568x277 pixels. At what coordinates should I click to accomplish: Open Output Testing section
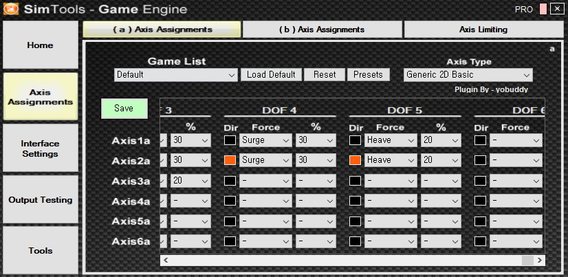pos(40,199)
